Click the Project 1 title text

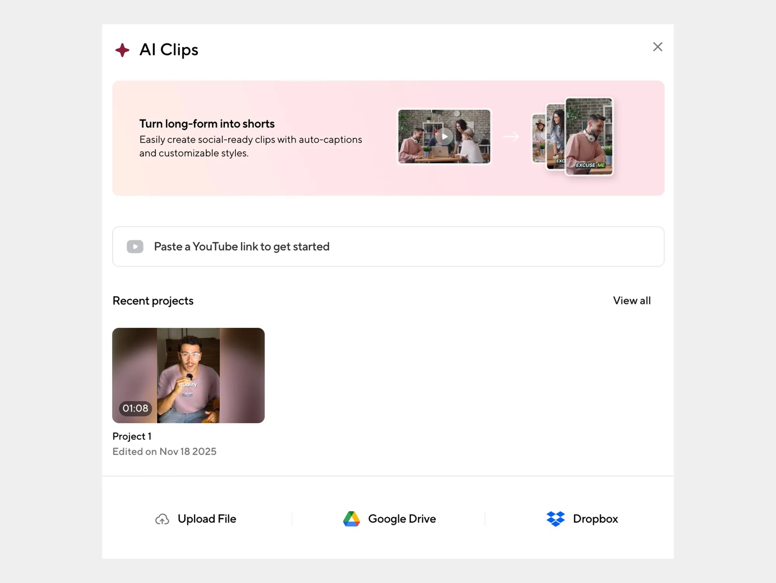[x=132, y=436]
